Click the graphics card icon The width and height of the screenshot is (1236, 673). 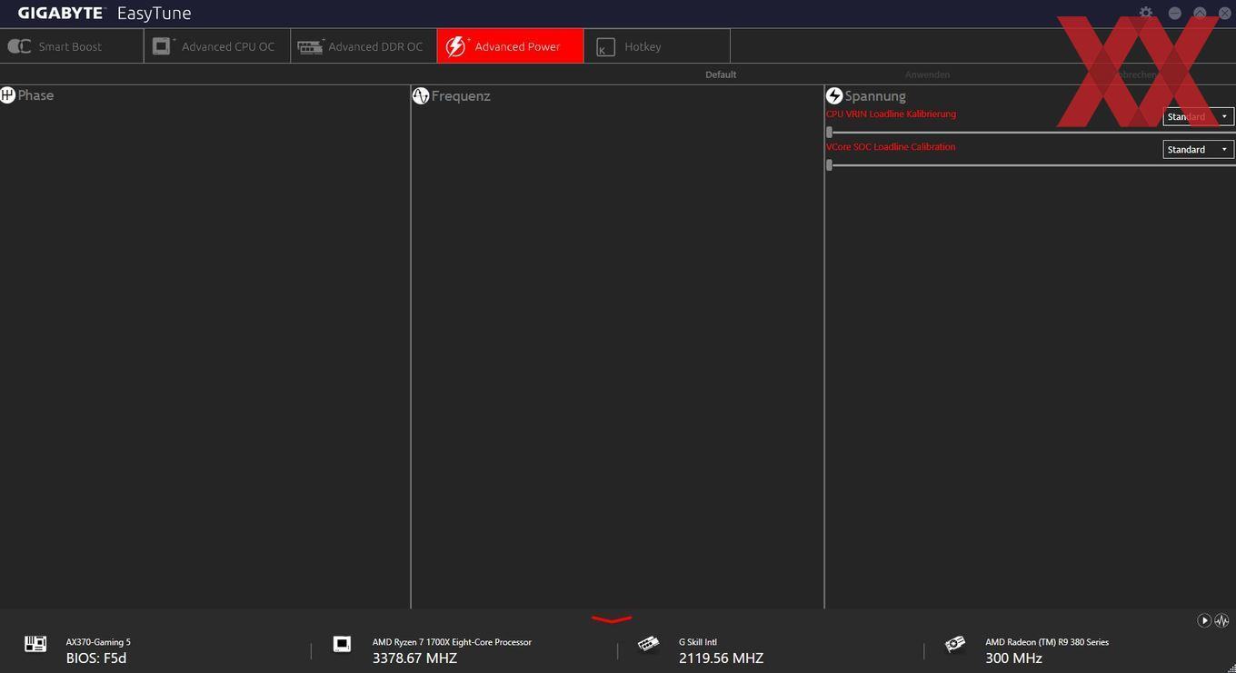955,644
